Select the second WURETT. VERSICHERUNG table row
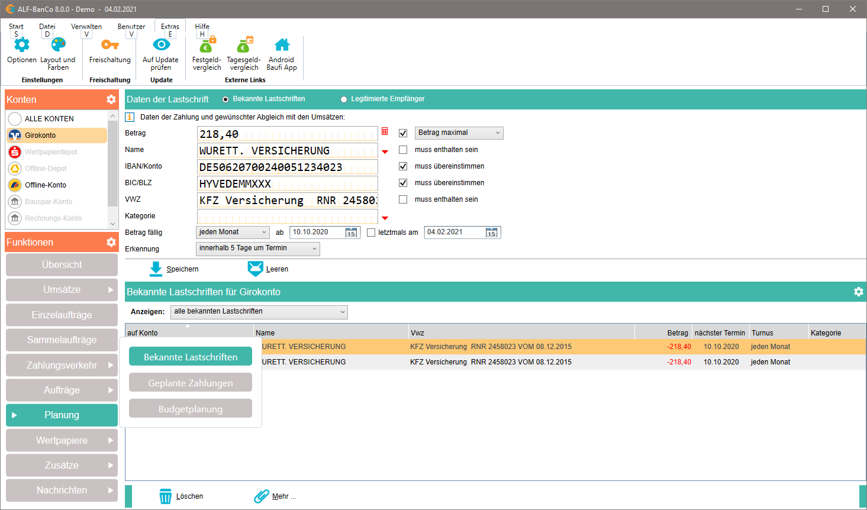 495,362
